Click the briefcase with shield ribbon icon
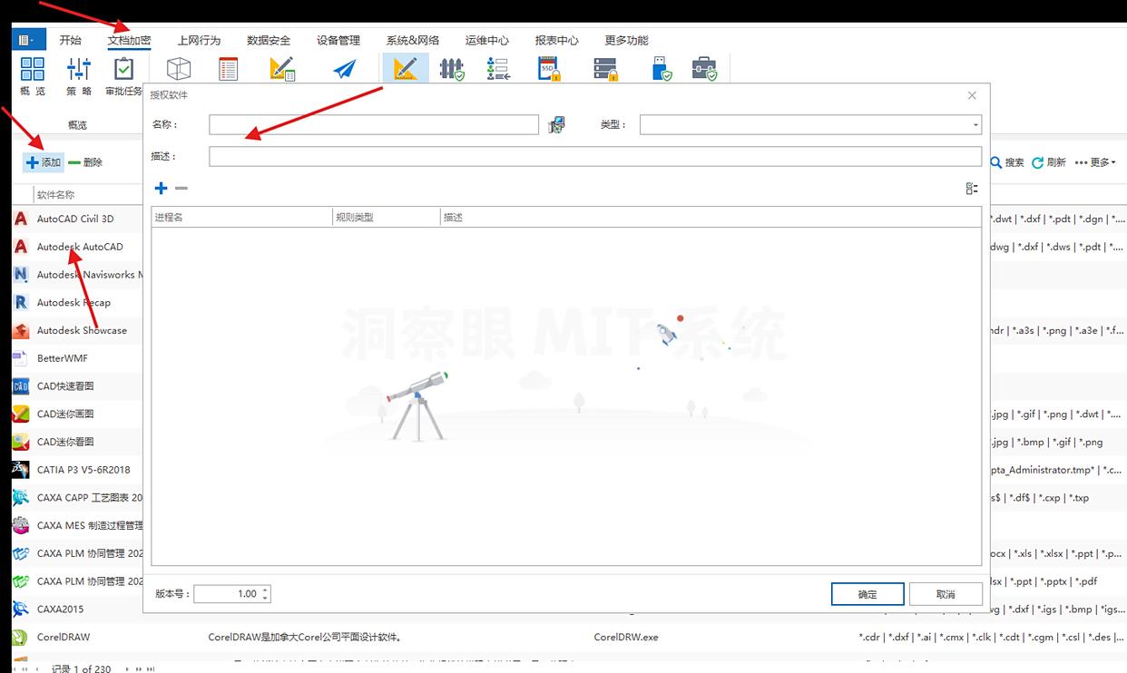Screen dimensions: 1127x673 (x=704, y=69)
